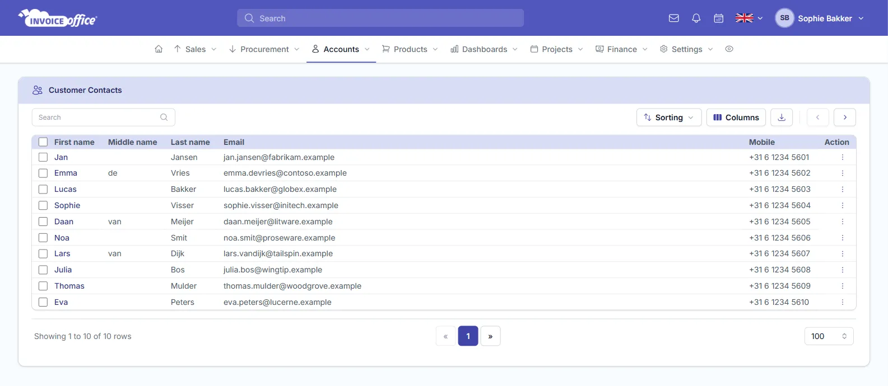The width and height of the screenshot is (888, 386).
Task: Open action menu for Jan Jansen
Action: 843,157
